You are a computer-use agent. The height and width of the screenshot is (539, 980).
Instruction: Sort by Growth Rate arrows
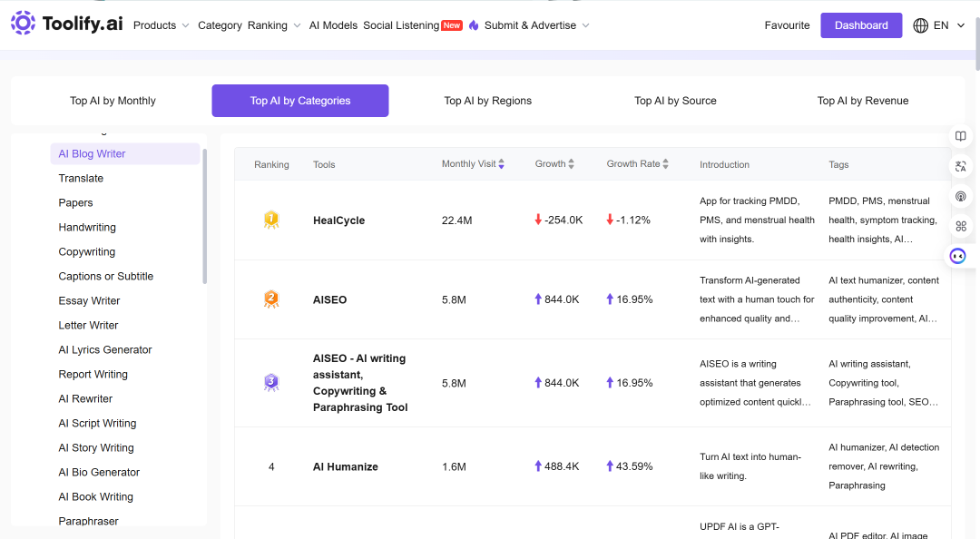click(x=666, y=164)
